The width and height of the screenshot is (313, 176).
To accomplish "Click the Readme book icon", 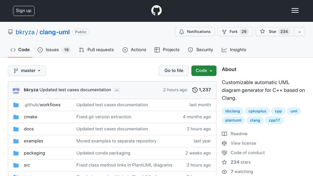I will (x=224, y=134).
